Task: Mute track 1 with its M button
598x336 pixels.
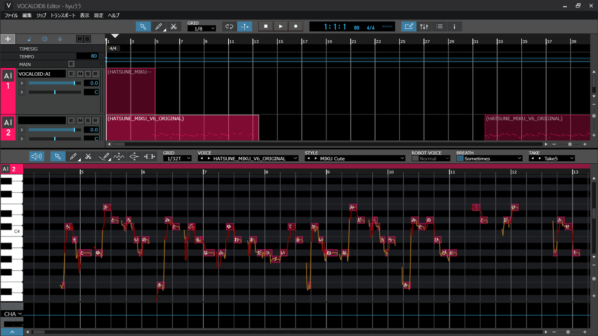Action: click(x=80, y=74)
